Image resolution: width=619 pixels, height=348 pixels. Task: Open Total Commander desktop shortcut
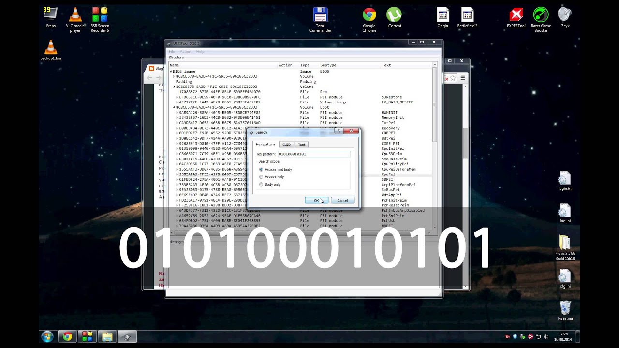pyautogui.click(x=320, y=20)
